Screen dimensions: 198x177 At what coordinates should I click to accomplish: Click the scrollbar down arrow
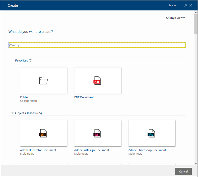pyautogui.click(x=196, y=164)
